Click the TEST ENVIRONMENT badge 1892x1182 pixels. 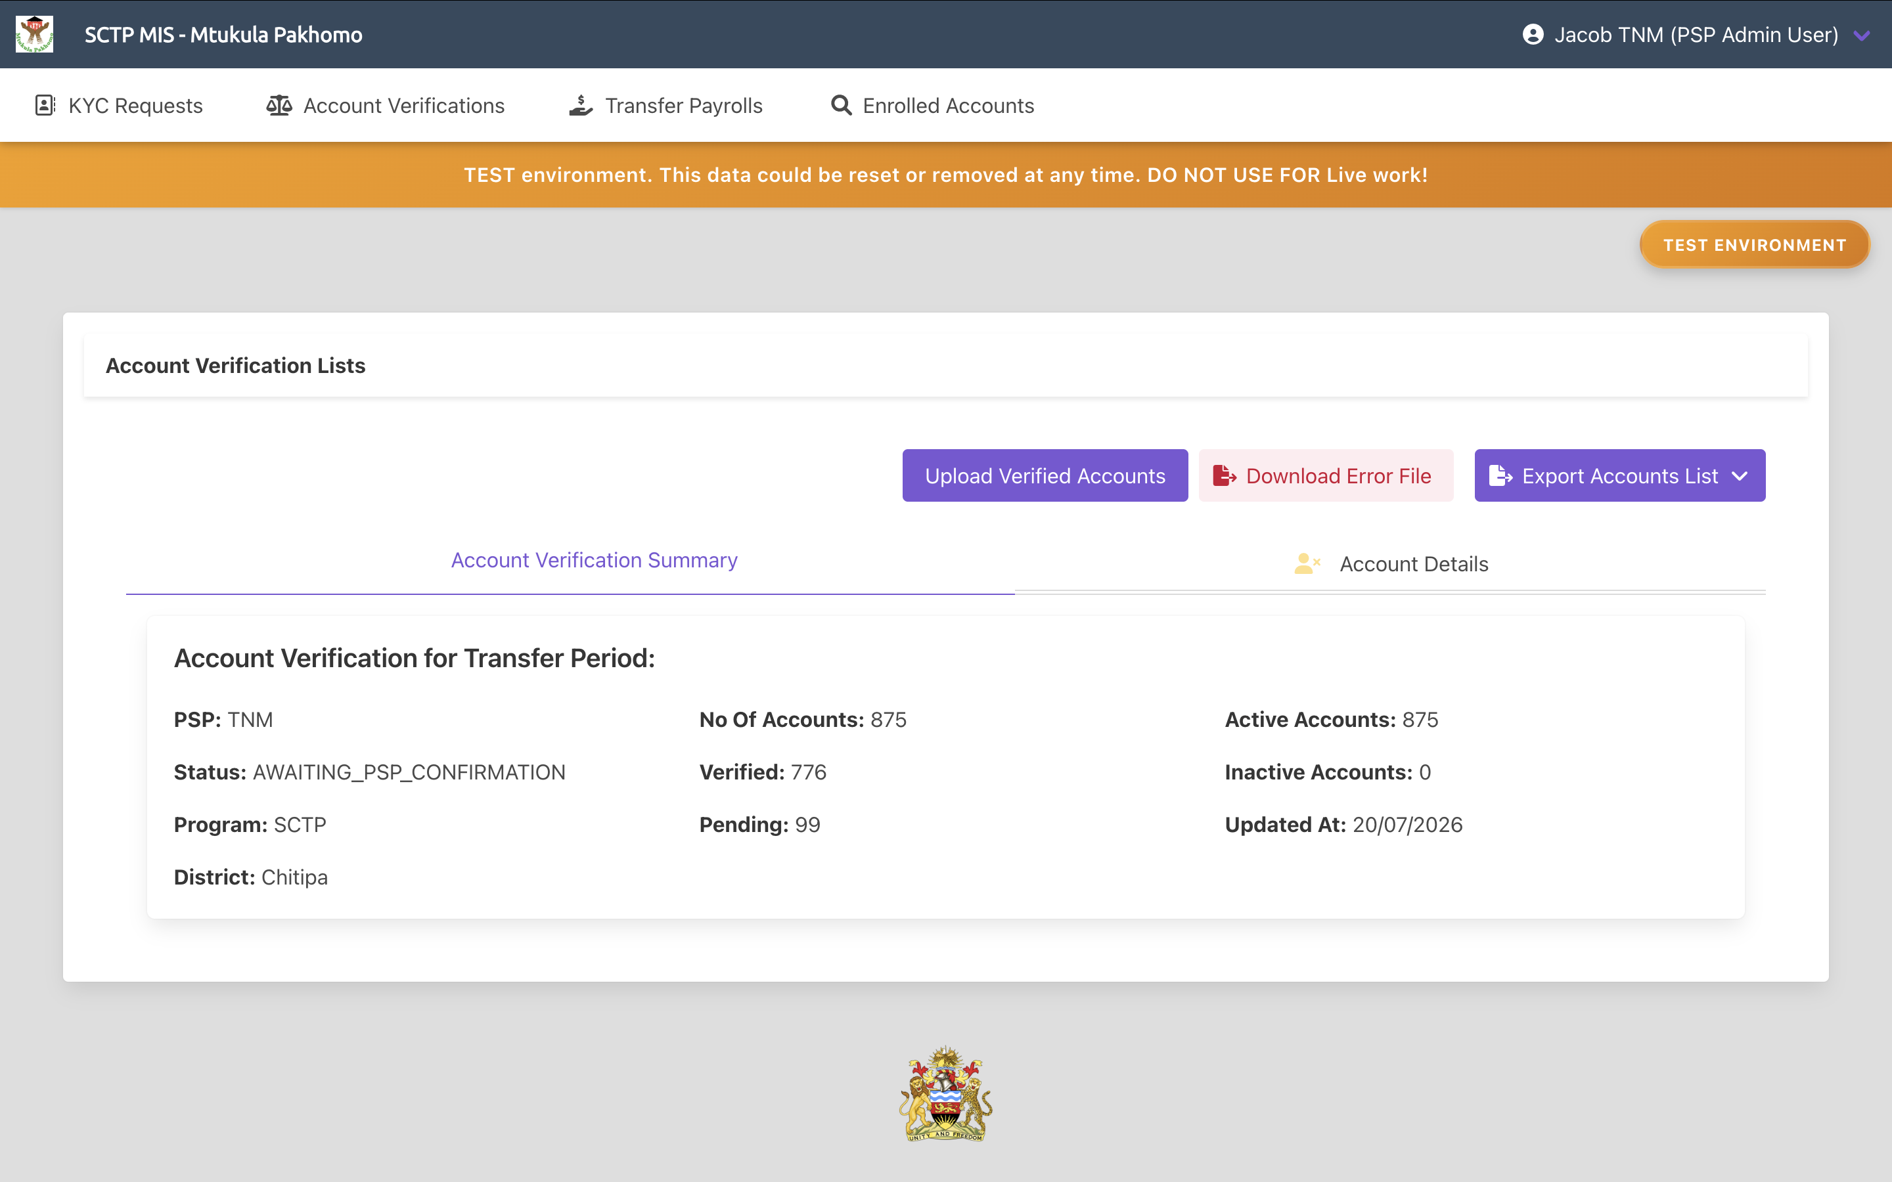1755,245
